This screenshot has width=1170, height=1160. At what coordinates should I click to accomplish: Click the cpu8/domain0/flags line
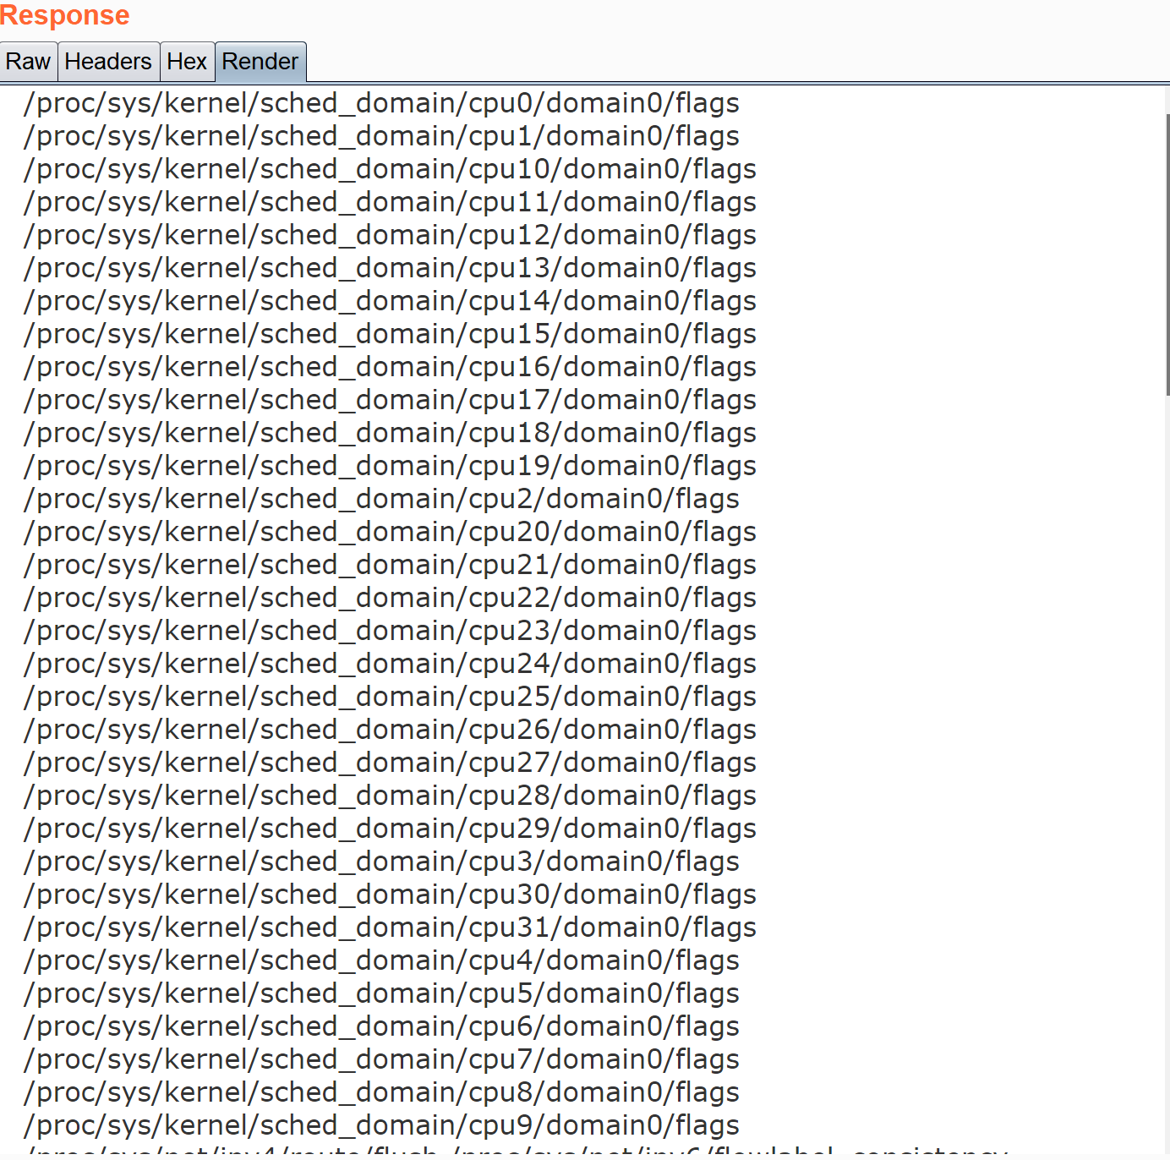381,1092
